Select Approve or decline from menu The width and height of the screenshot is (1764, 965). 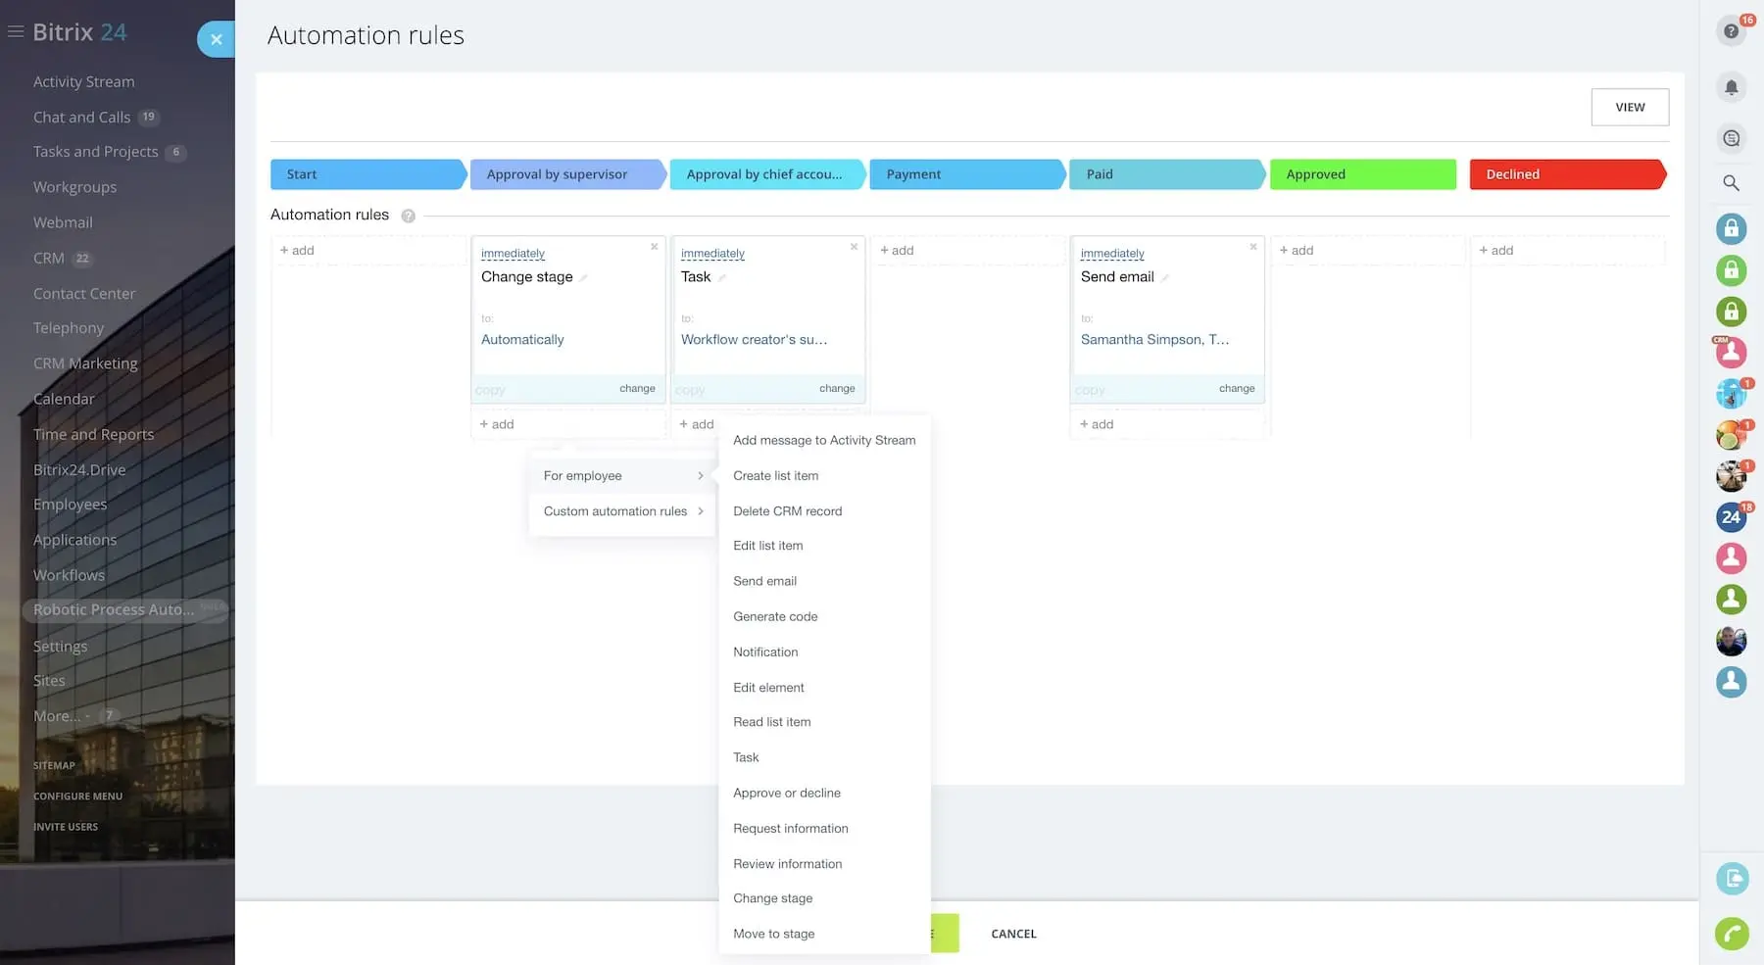[x=786, y=793]
